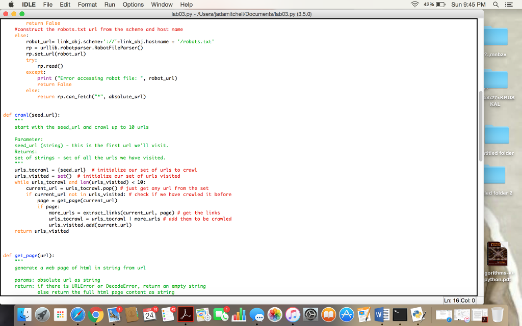This screenshot has height=326, width=522.
Task: Open Notification Center from the menu bar
Action: pyautogui.click(x=509, y=5)
